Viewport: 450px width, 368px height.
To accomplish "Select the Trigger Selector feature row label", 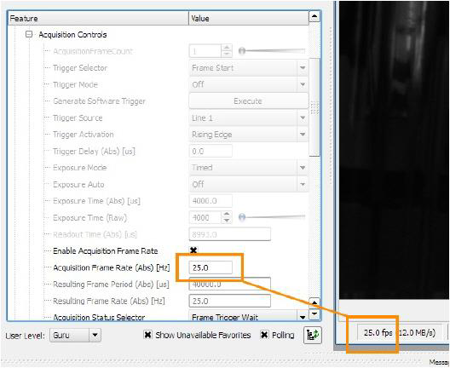I will 80,68.
